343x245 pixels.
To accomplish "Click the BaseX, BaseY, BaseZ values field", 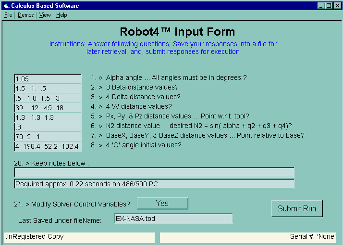I will click(x=48, y=137).
